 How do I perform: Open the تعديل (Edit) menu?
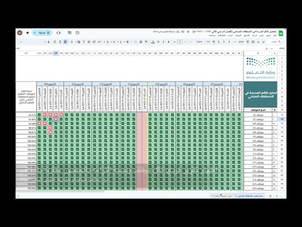click(268, 35)
